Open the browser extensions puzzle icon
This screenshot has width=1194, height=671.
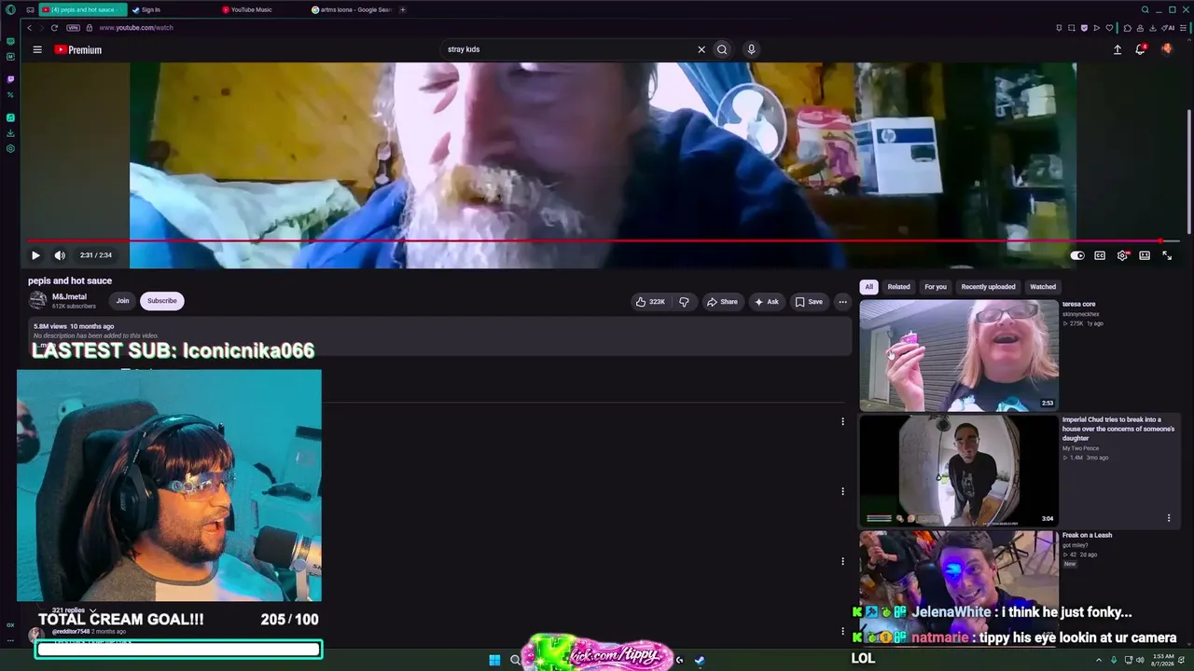[x=1128, y=28]
